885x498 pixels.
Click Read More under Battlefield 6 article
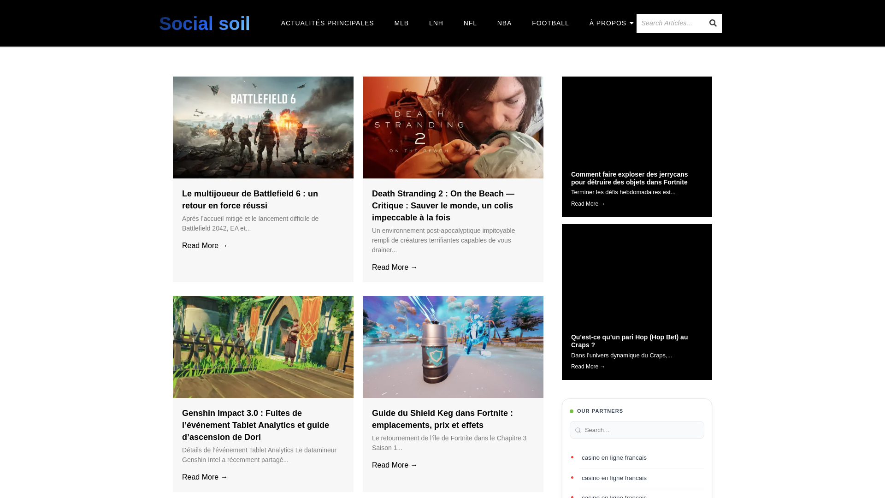pos(205,246)
